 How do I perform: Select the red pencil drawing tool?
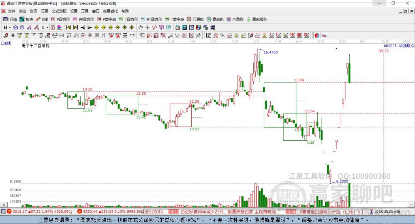click(6, 36)
